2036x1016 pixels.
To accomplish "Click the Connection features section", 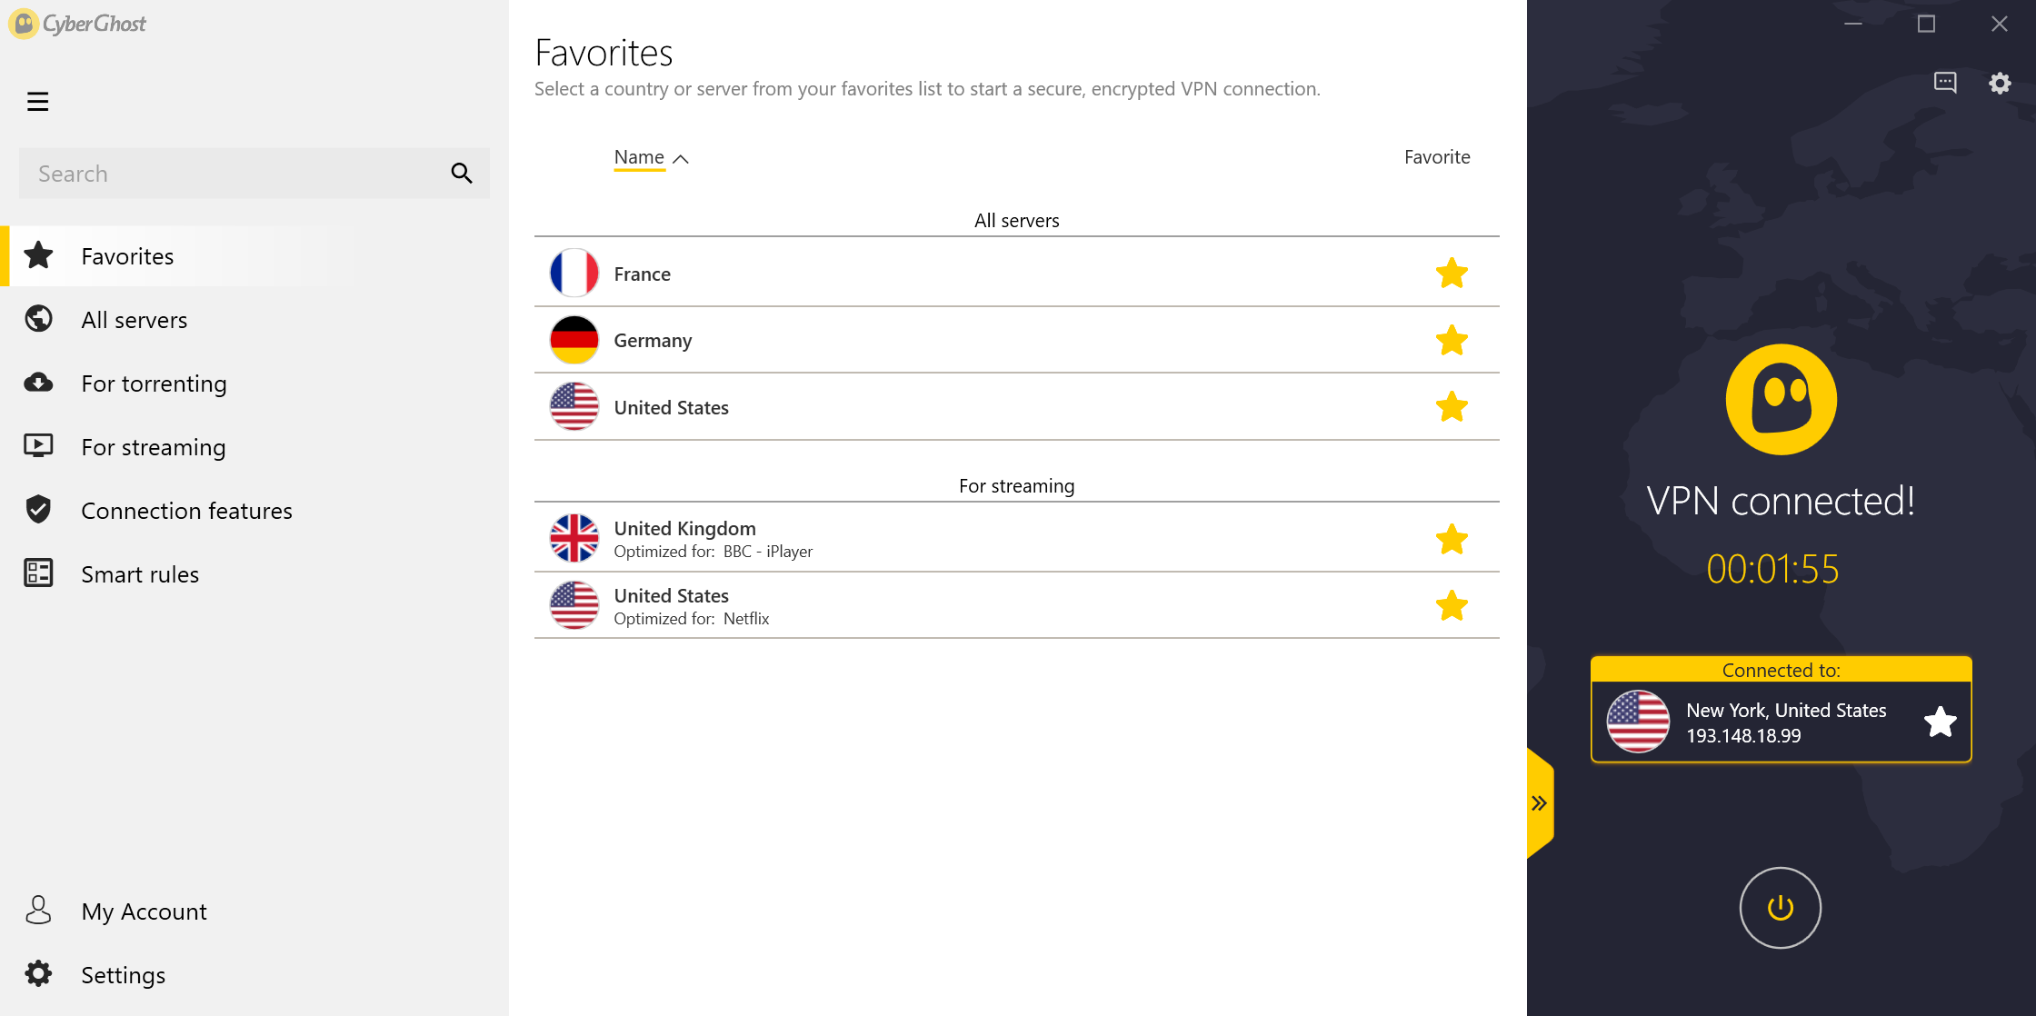I will (185, 510).
